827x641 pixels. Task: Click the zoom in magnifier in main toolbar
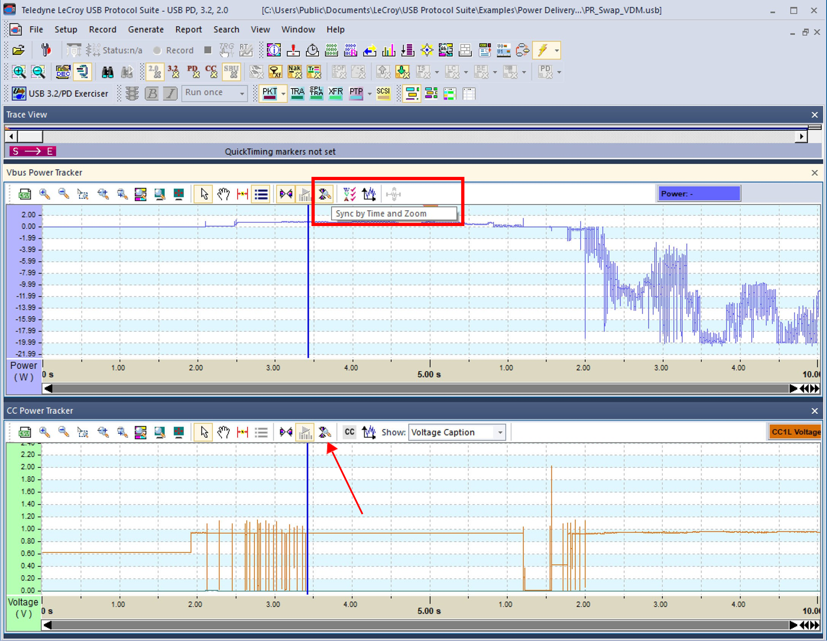pyautogui.click(x=18, y=71)
